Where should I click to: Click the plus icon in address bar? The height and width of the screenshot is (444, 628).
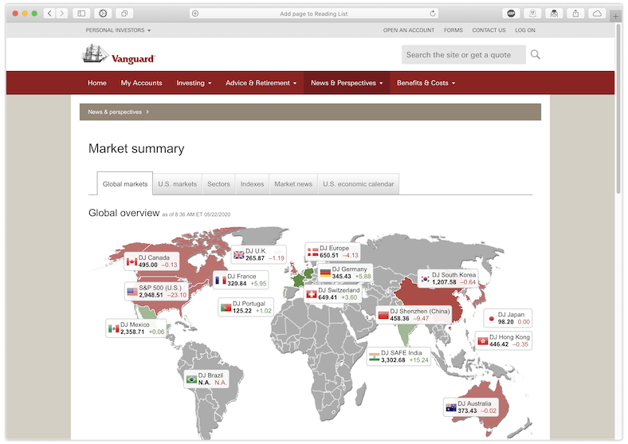point(195,14)
